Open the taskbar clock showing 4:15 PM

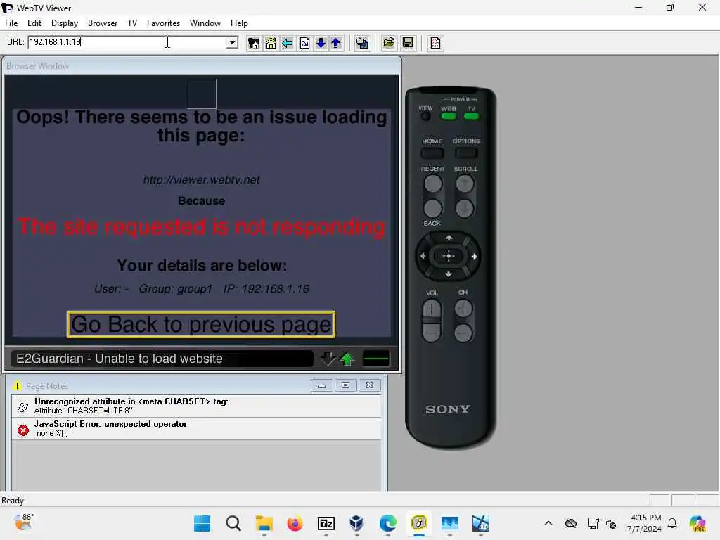pos(645,523)
